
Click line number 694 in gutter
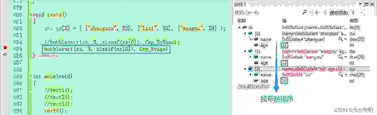(x=18, y=111)
